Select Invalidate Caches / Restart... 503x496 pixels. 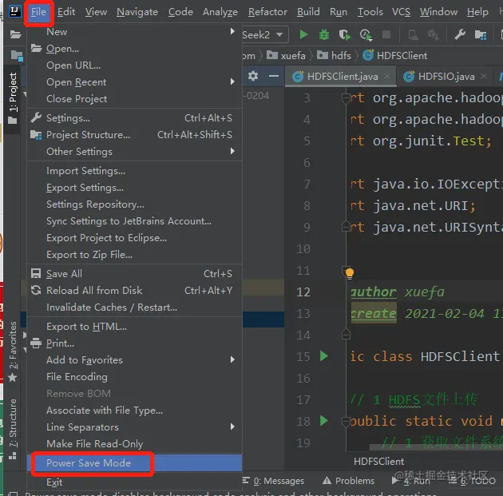[x=135, y=308]
